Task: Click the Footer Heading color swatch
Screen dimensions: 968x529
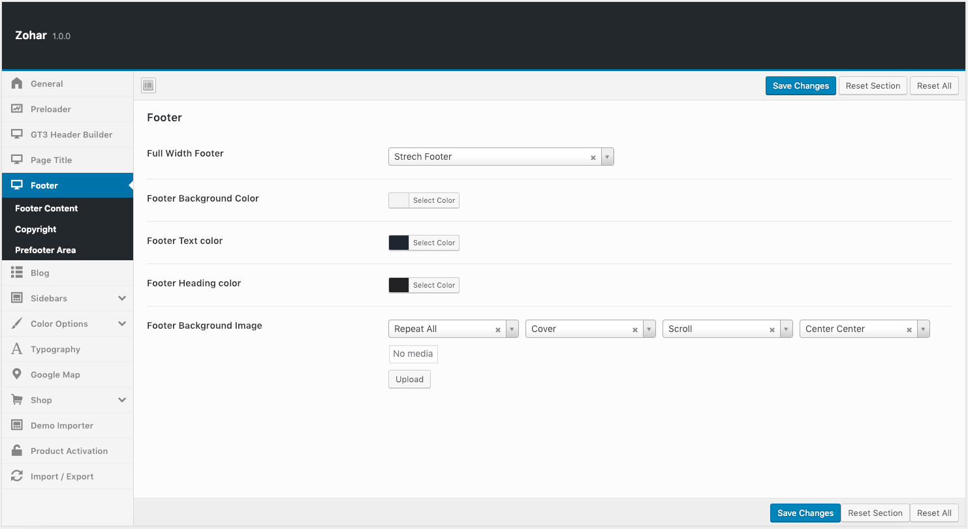Action: pos(399,285)
